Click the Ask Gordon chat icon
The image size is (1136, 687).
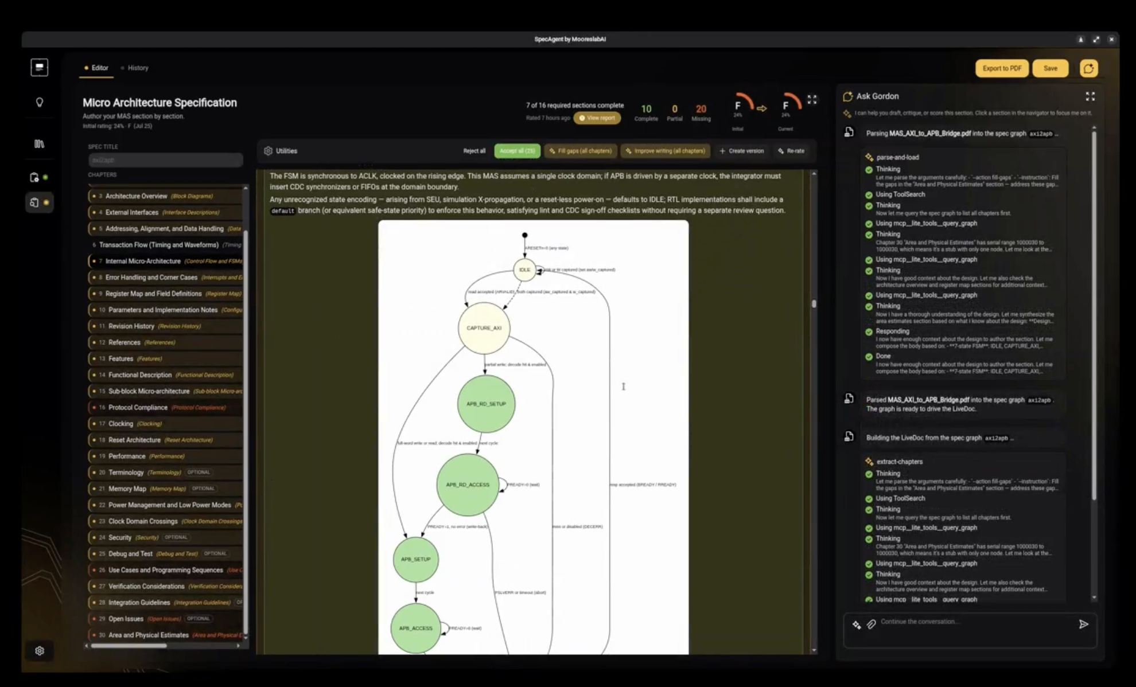pyautogui.click(x=848, y=96)
